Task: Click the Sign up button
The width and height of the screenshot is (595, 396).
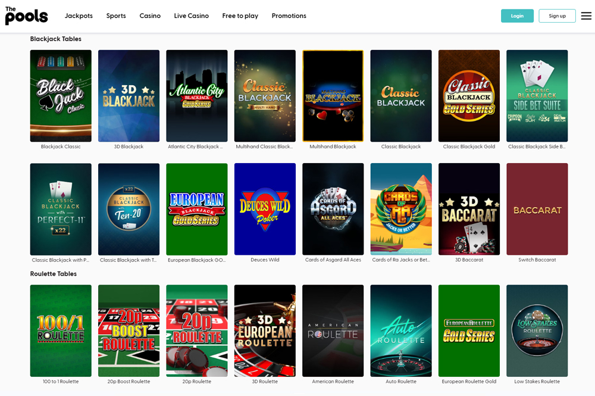Action: point(557,16)
